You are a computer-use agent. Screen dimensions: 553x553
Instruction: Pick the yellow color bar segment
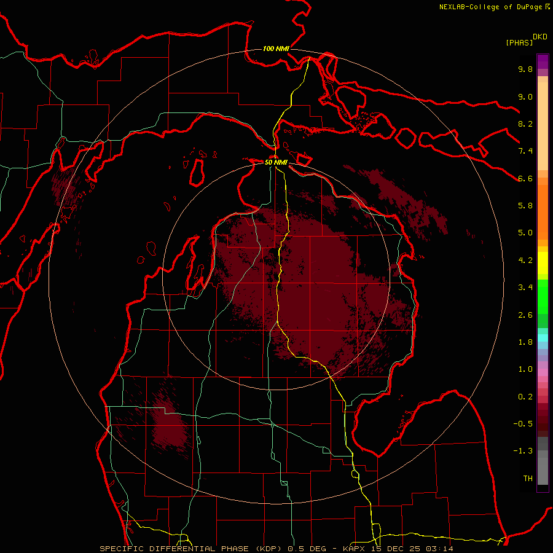[x=543, y=263]
